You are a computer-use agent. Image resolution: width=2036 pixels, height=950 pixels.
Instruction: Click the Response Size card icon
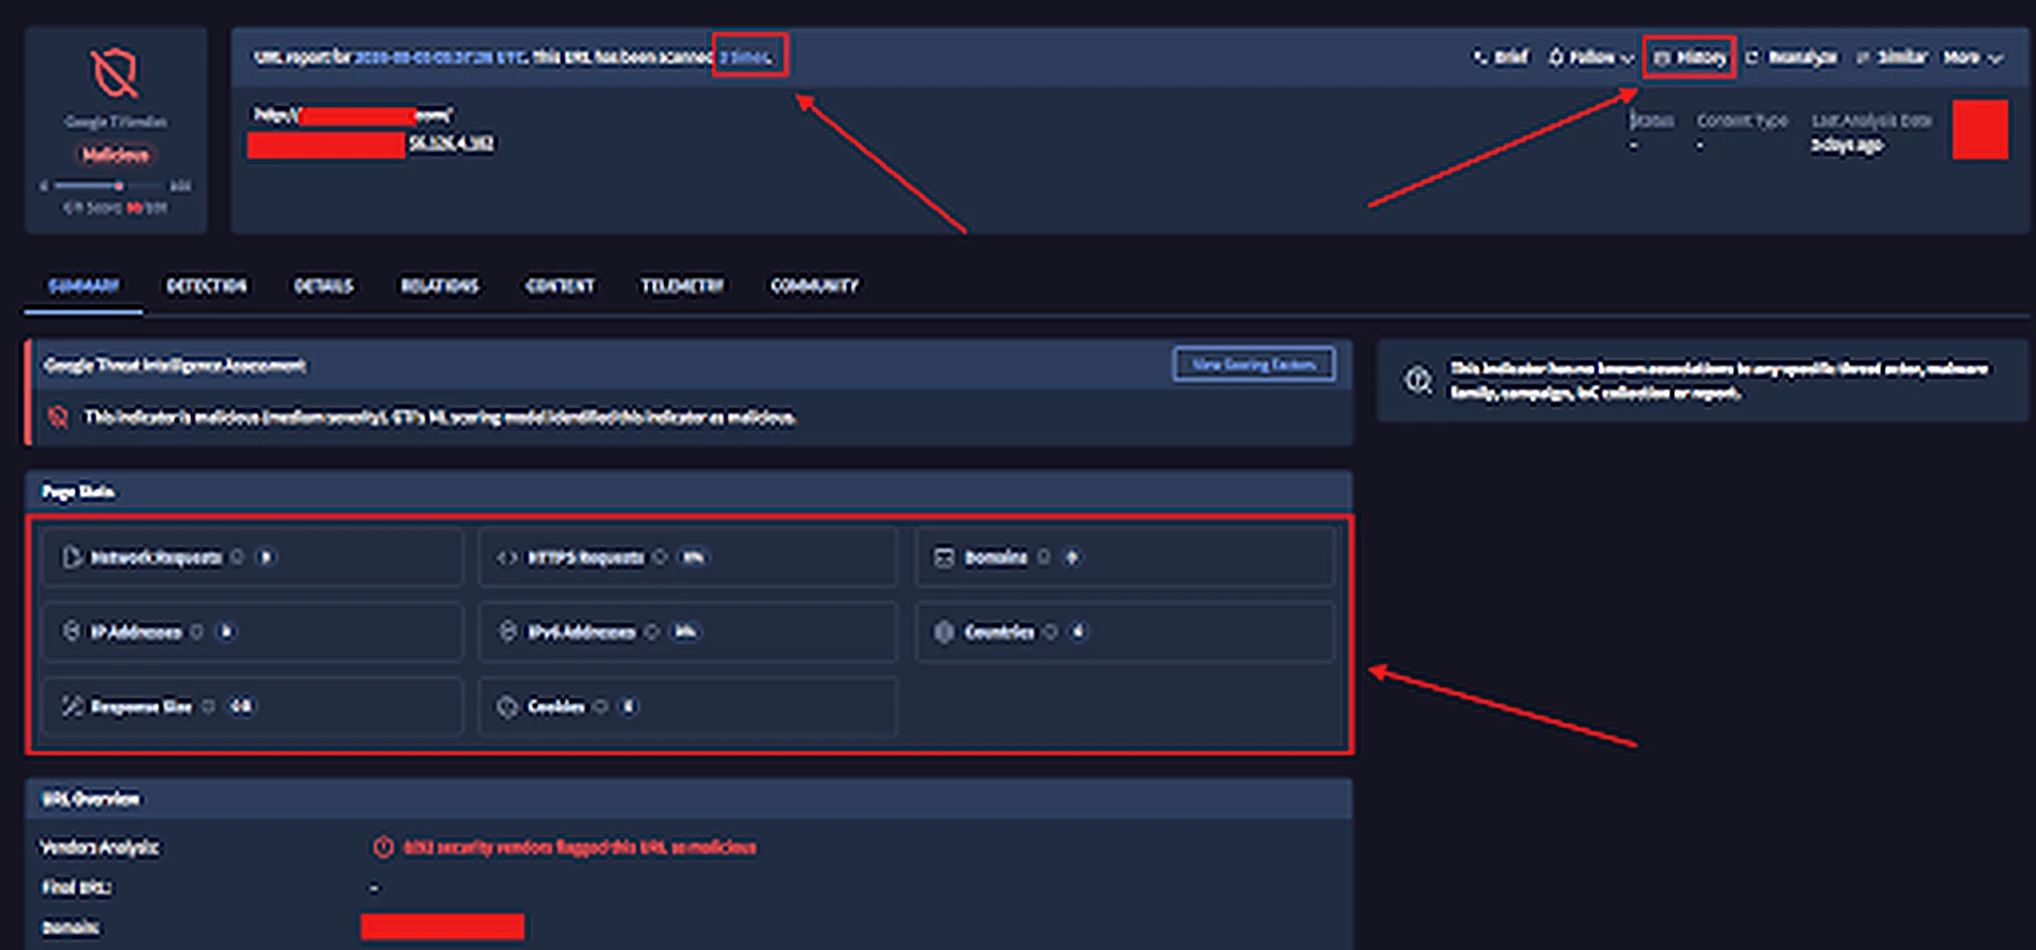pos(72,706)
